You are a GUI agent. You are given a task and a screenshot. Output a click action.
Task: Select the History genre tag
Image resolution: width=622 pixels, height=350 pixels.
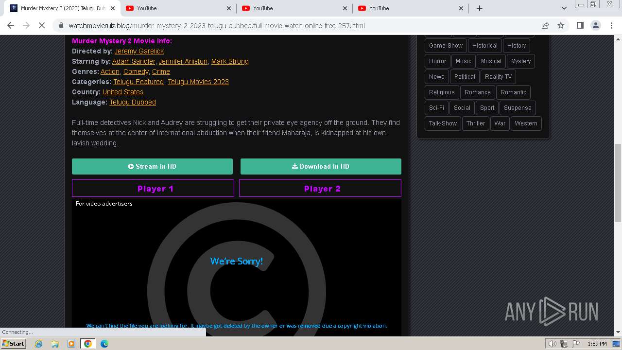tap(517, 46)
